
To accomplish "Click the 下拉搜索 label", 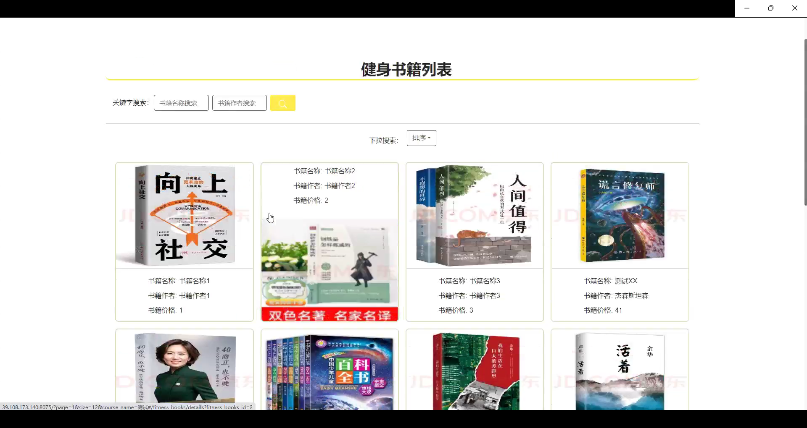I will pos(384,140).
